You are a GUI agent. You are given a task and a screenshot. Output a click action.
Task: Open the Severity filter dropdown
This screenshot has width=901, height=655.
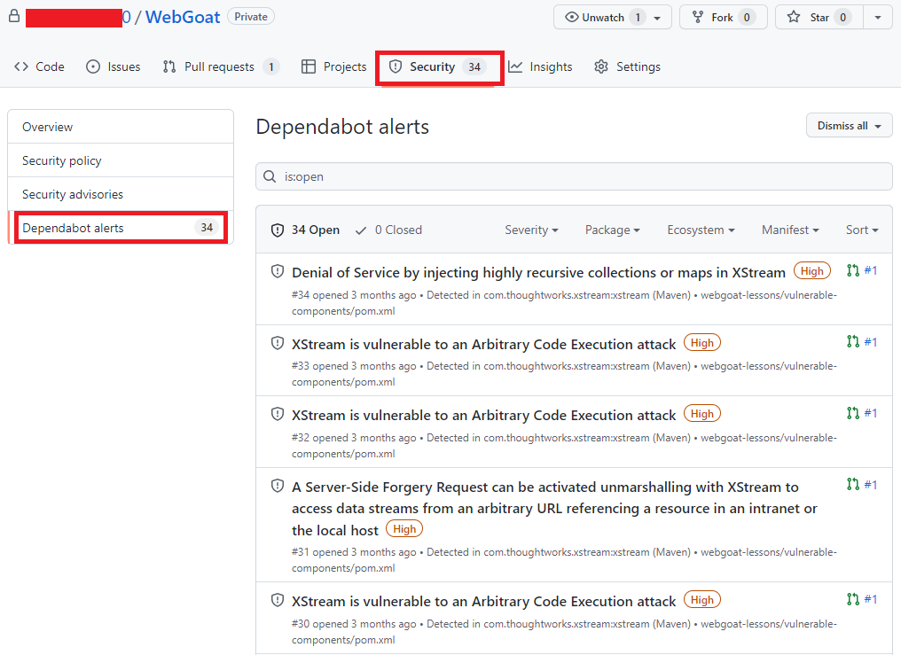coord(531,230)
